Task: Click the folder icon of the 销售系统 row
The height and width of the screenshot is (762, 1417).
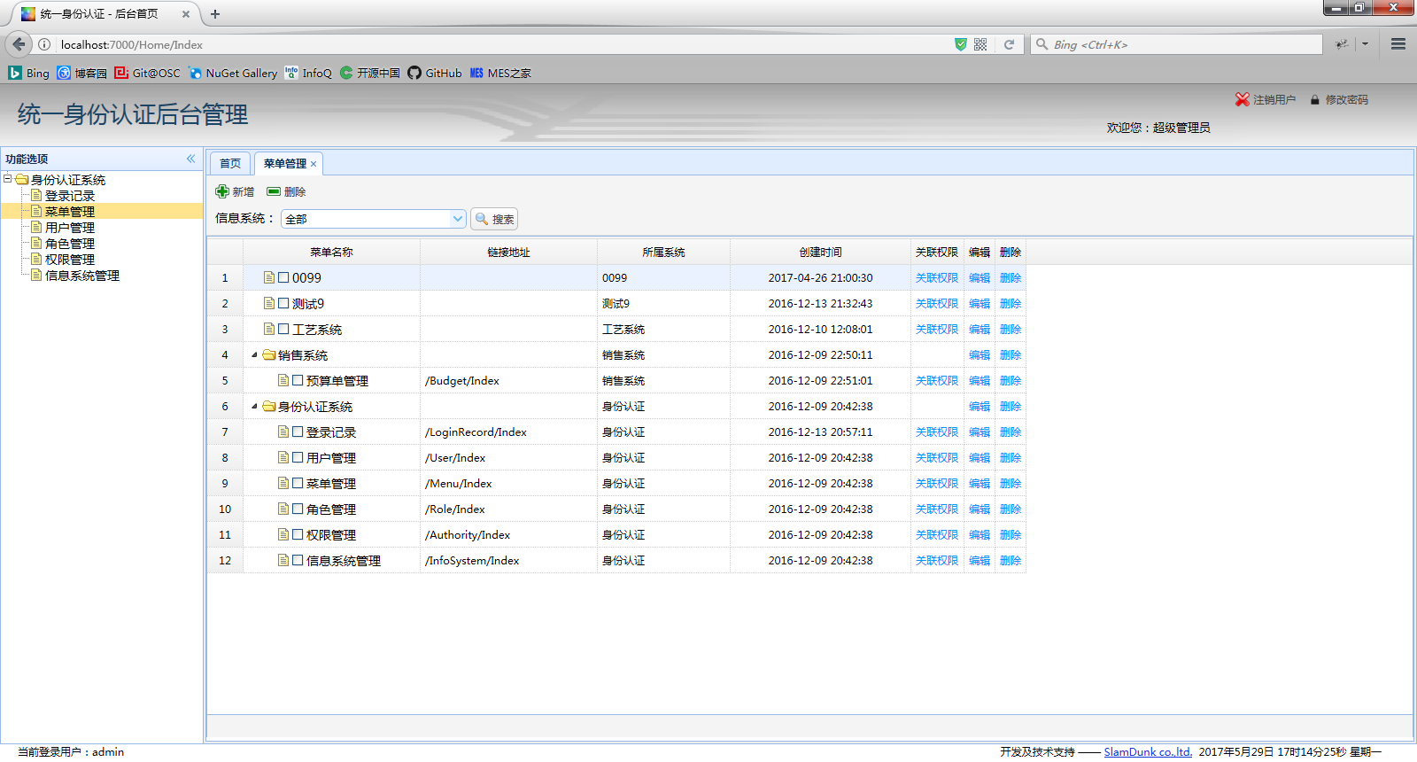Action: pyautogui.click(x=269, y=354)
